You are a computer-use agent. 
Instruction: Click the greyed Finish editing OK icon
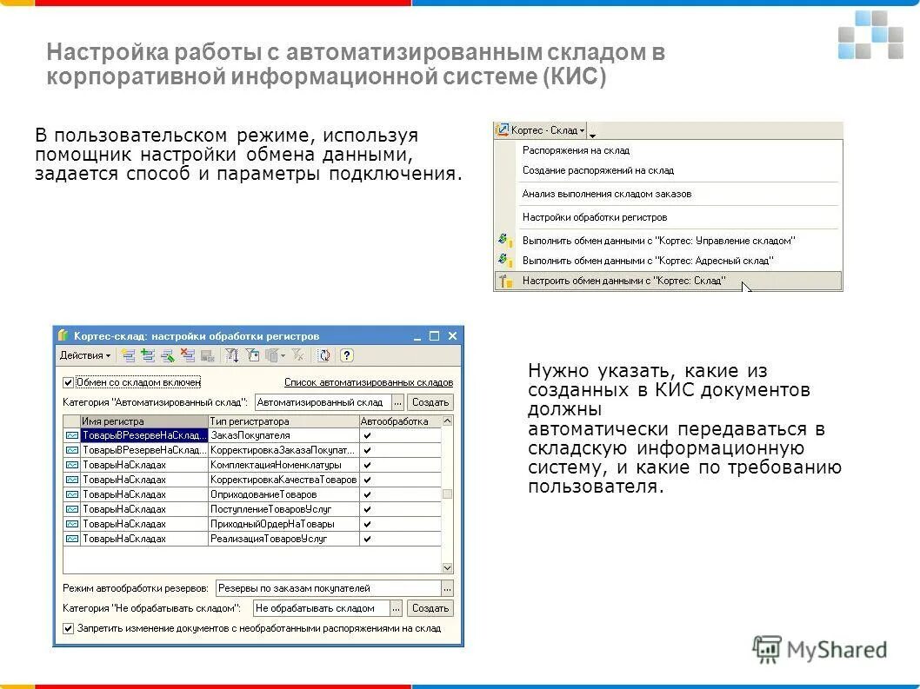[x=207, y=355]
